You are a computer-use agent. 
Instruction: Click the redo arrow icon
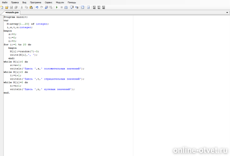(42, 7)
